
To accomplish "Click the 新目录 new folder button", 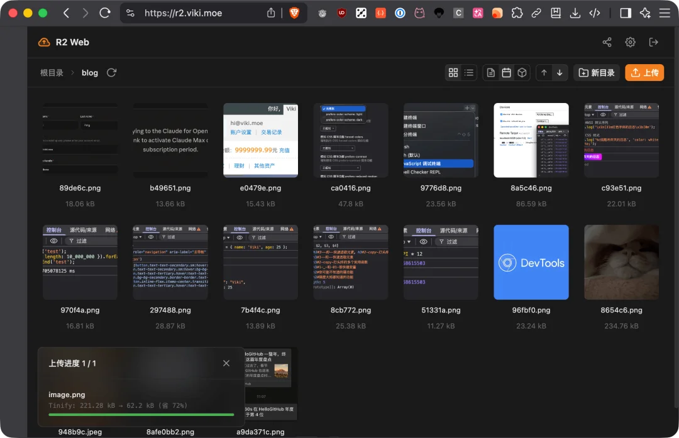I will coord(596,73).
